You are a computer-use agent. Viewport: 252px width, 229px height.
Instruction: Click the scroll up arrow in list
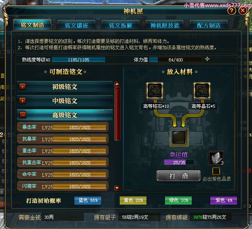click(x=117, y=84)
